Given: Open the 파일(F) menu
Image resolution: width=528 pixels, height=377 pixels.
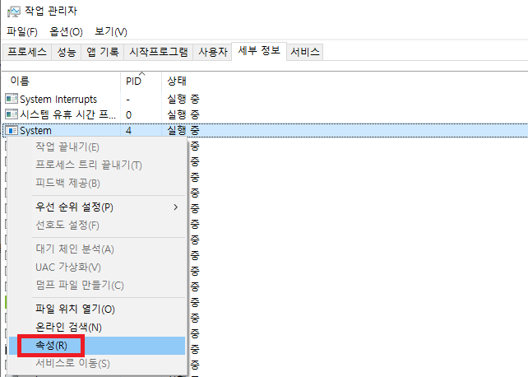Looking at the screenshot, I should 22,32.
